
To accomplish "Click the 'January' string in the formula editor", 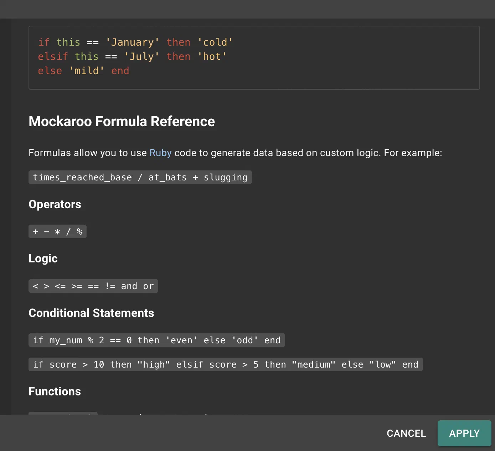I will coord(133,42).
